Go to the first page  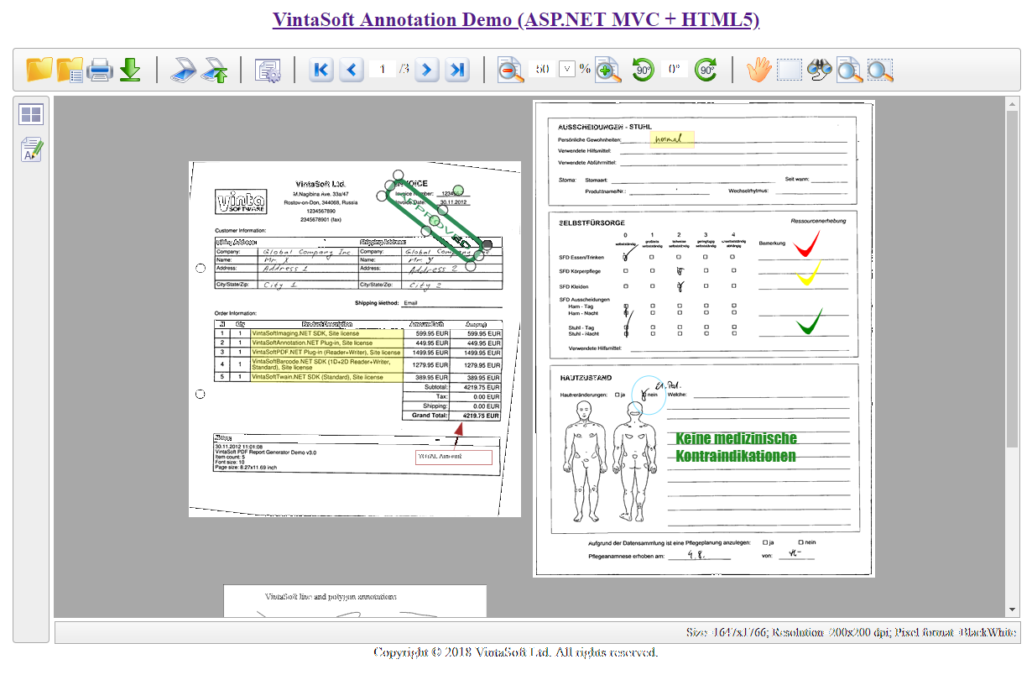coord(320,70)
